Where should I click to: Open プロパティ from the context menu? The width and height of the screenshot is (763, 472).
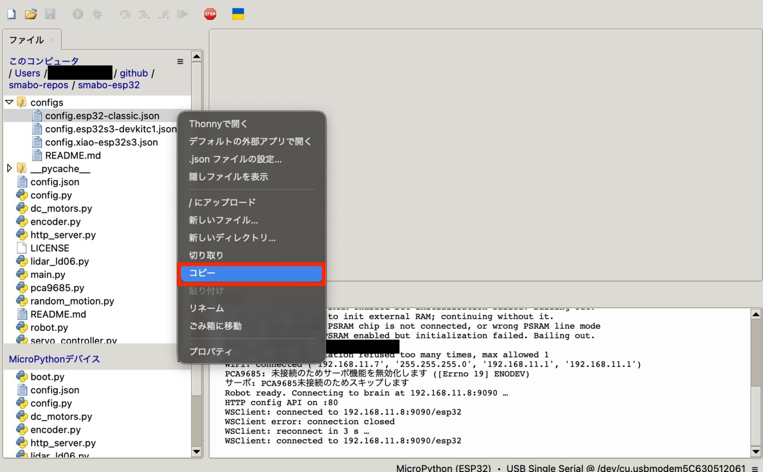tap(252, 352)
